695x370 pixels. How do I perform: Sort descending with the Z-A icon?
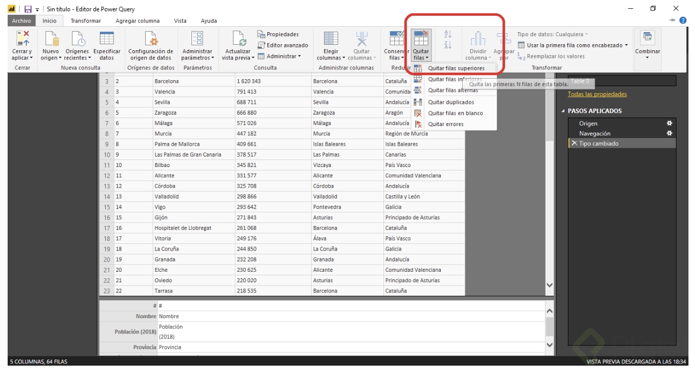click(448, 45)
